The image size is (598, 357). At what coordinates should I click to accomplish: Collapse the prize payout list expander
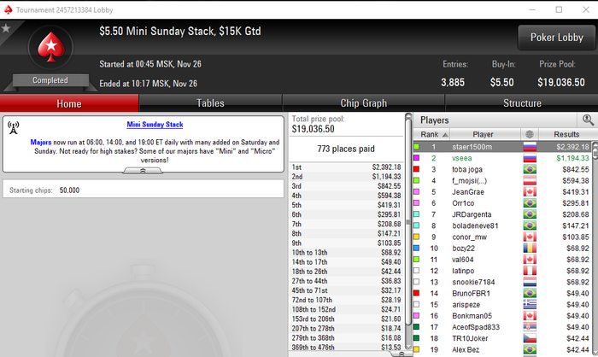pyautogui.click(x=401, y=354)
